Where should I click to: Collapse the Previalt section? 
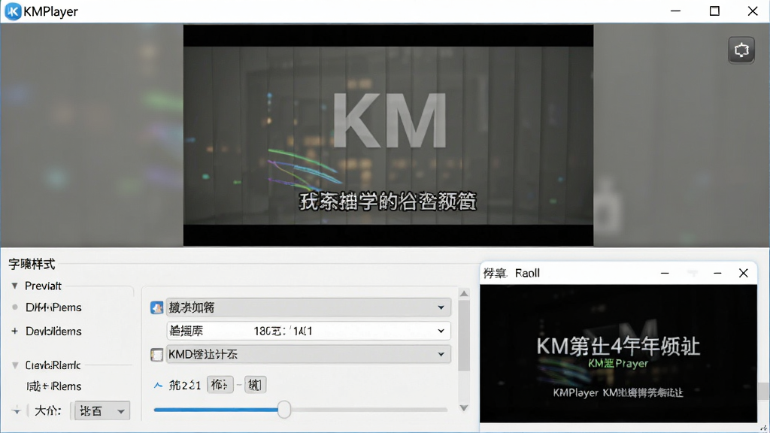(15, 286)
